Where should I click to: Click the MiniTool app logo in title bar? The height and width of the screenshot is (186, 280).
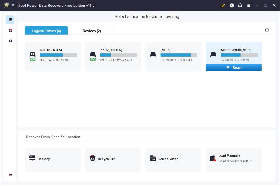[6, 5]
